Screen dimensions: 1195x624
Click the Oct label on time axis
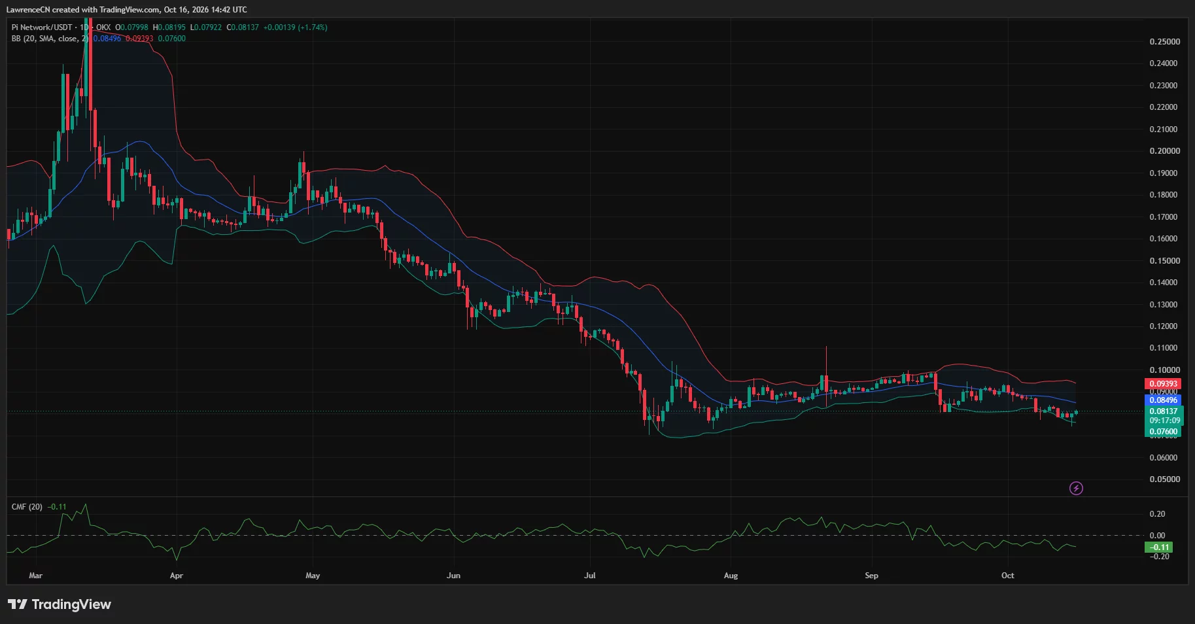click(1008, 576)
